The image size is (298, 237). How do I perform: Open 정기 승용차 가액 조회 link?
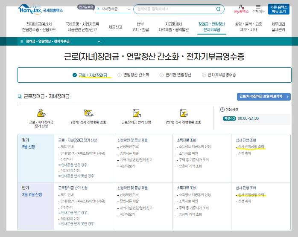190,166
